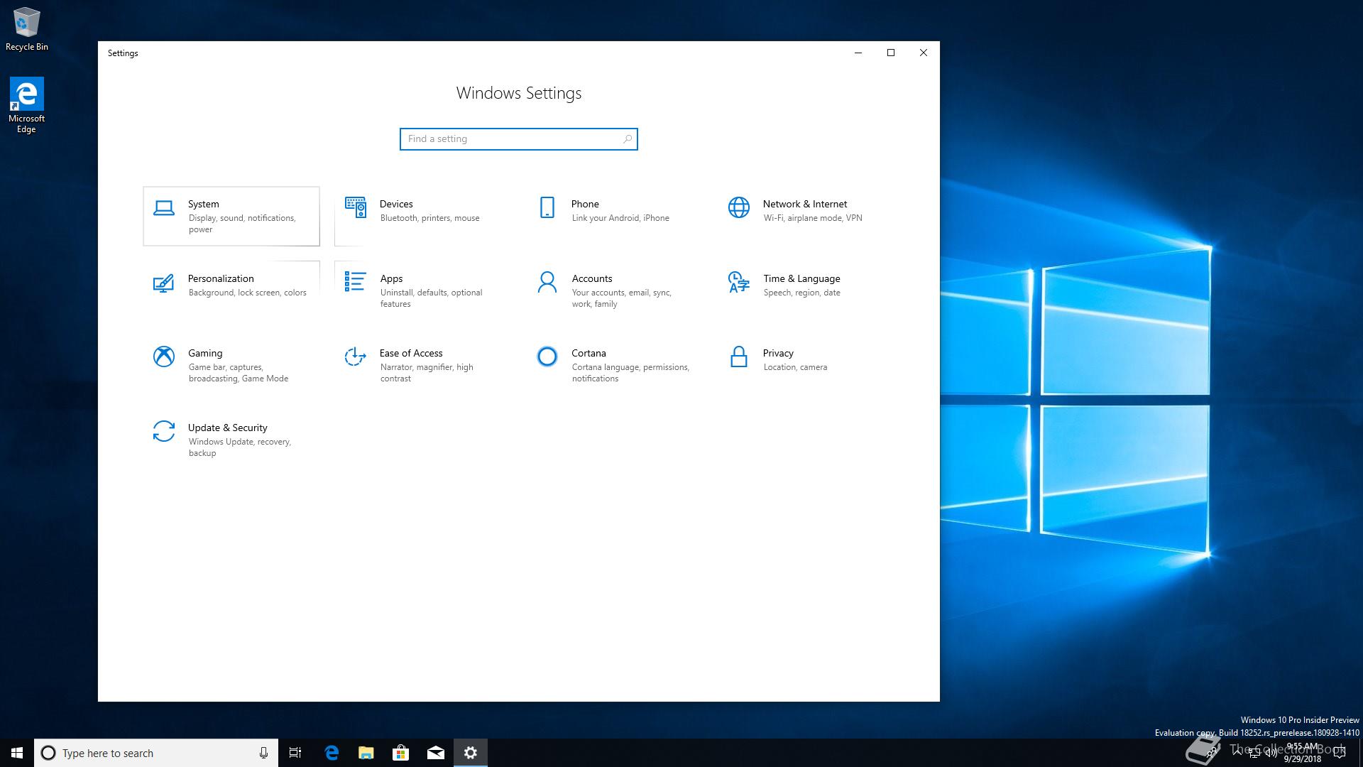Open the Ease of Access title
The width and height of the screenshot is (1363, 767).
click(x=411, y=353)
